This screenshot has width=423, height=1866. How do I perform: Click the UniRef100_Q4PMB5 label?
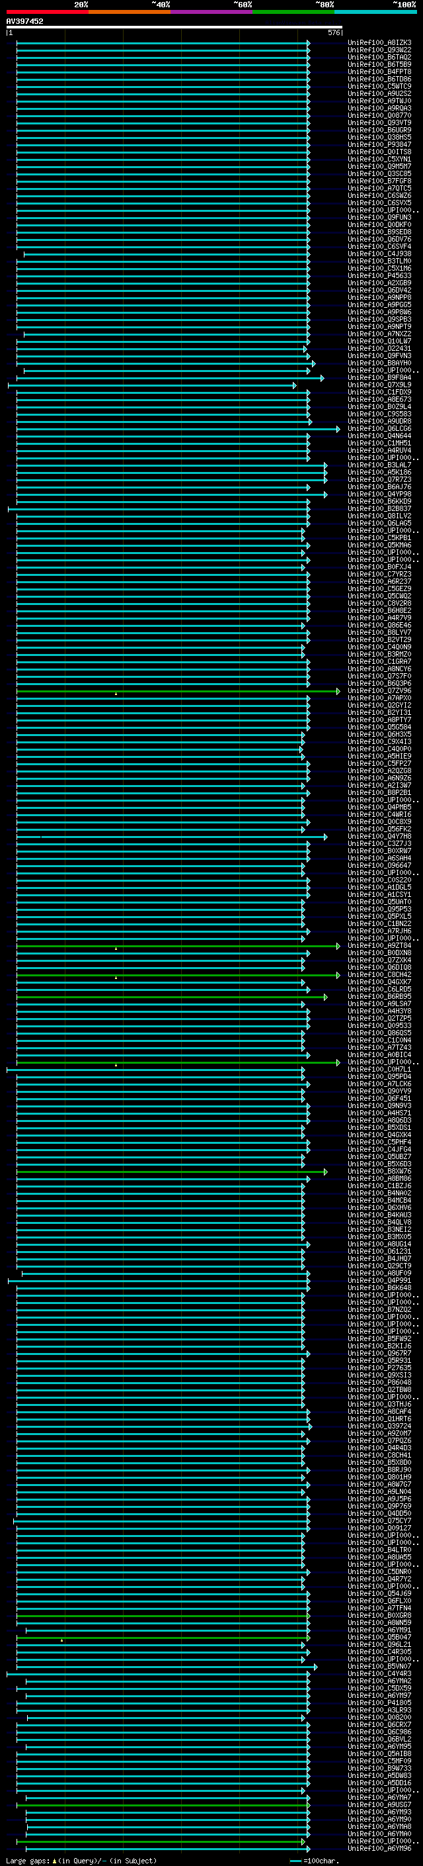[x=379, y=807]
